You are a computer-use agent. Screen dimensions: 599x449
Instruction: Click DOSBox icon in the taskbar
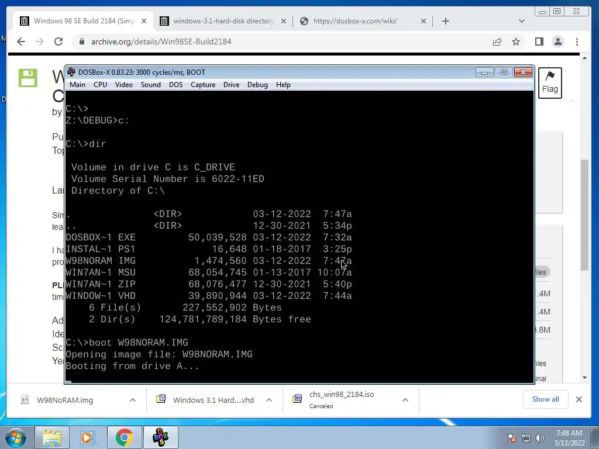click(x=160, y=437)
